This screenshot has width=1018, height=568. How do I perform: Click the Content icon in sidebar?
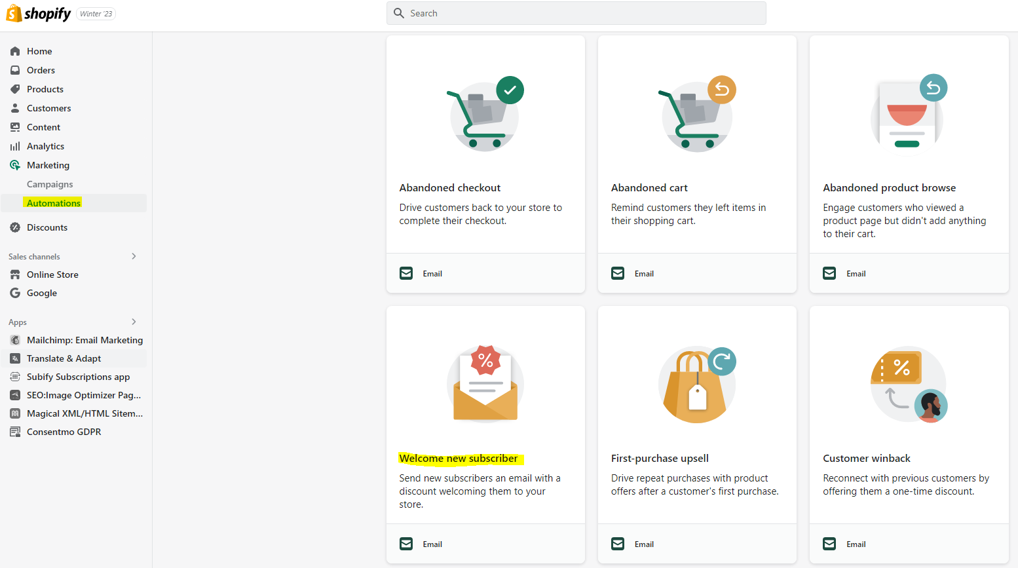pos(15,127)
